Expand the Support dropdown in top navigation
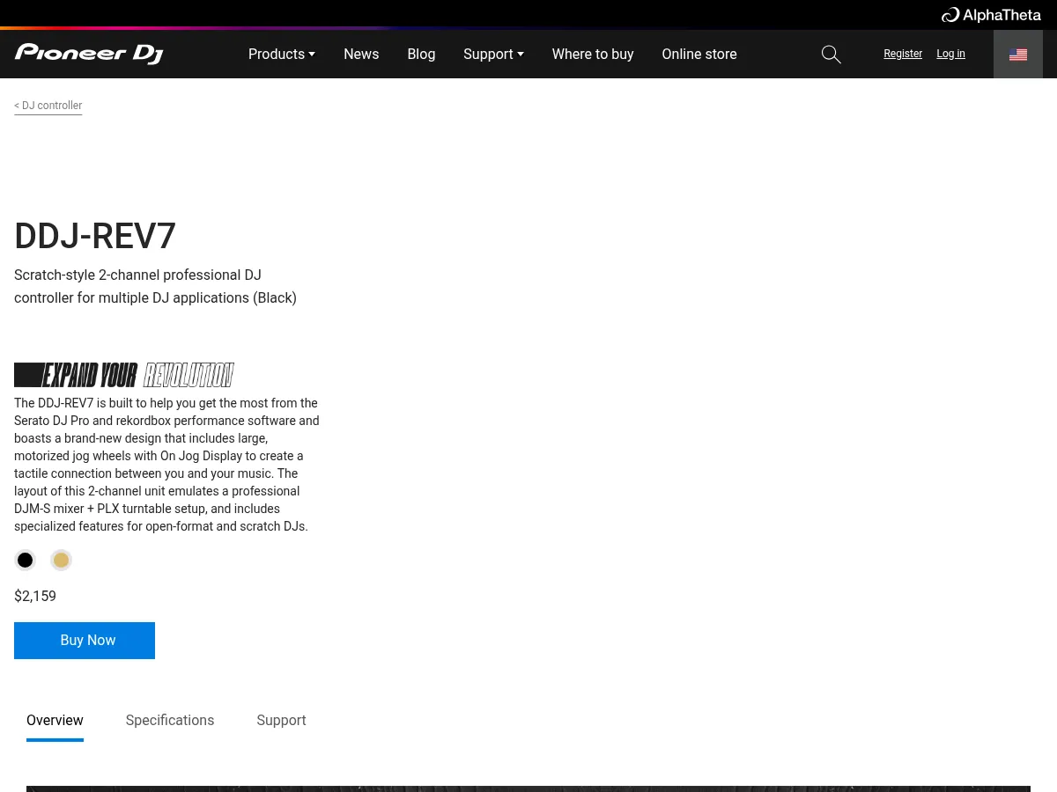This screenshot has height=792, width=1057. [x=493, y=55]
